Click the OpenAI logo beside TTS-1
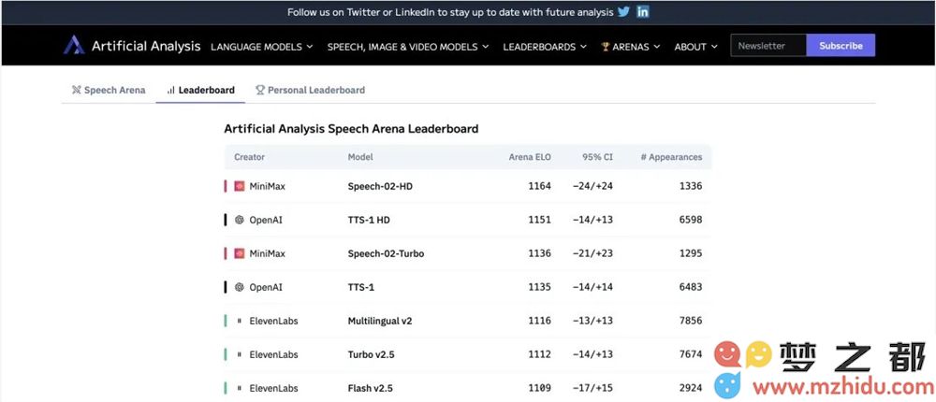The image size is (936, 402). coord(240,287)
